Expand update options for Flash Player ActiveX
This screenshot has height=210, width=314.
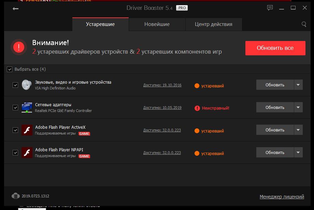click(298, 130)
